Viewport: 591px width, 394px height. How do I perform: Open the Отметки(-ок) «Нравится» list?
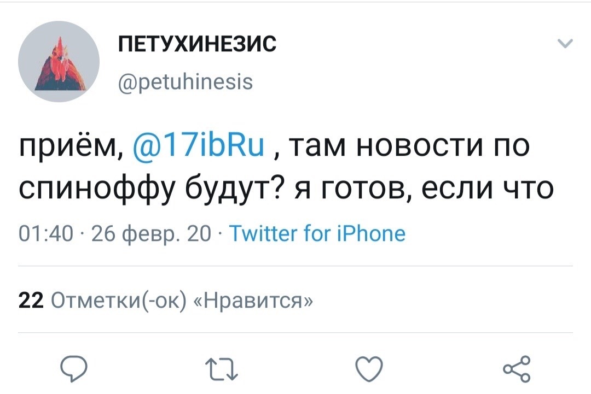[x=183, y=300]
